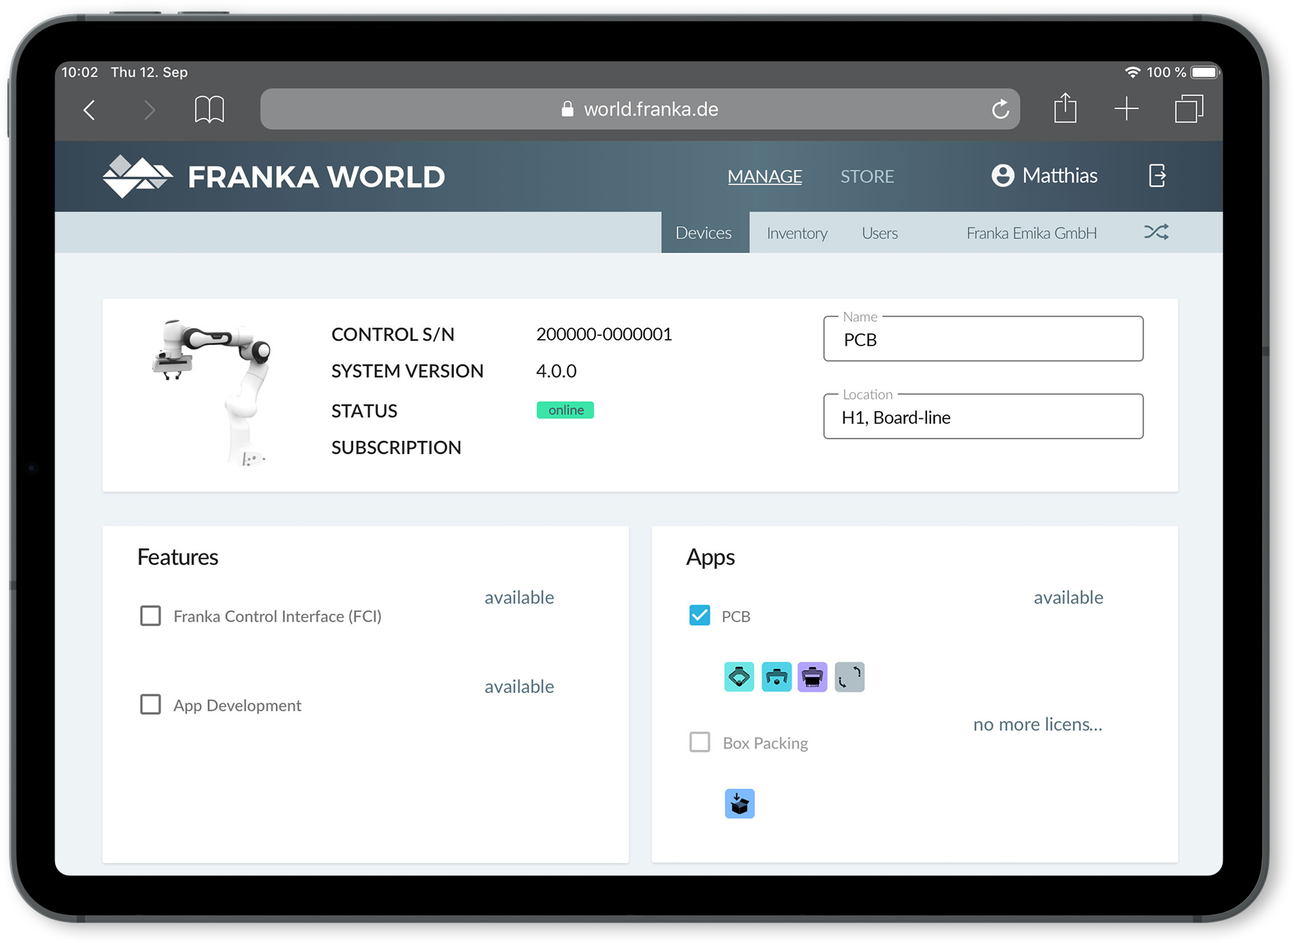Screen dimensions: 1294x943
Task: Click the Safari bookmarks book icon
Action: point(209,110)
